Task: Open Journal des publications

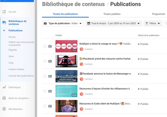Action: point(21,76)
